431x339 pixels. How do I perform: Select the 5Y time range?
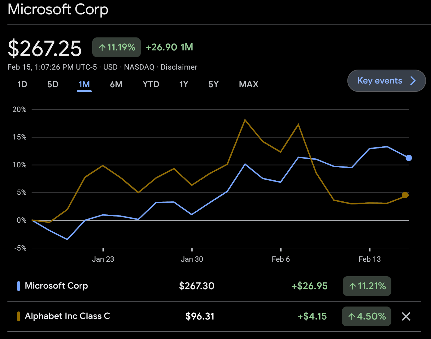click(x=213, y=84)
